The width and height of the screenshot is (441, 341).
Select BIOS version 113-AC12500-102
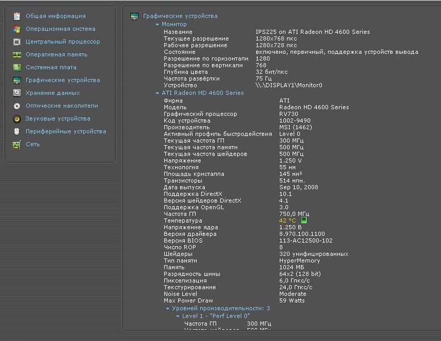[306, 240]
